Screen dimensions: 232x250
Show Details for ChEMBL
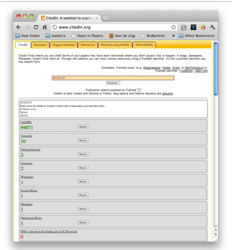(x=83, y=127)
